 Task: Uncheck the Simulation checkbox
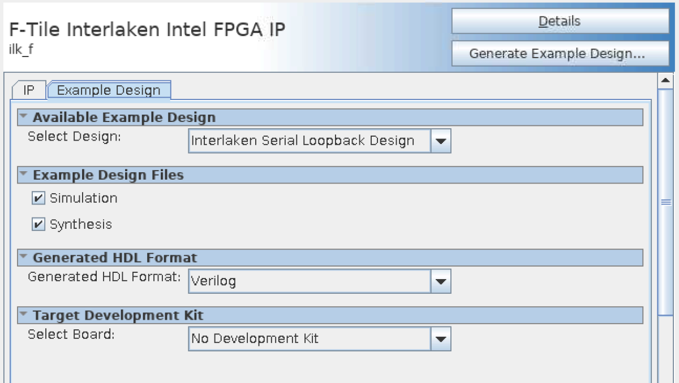38,198
